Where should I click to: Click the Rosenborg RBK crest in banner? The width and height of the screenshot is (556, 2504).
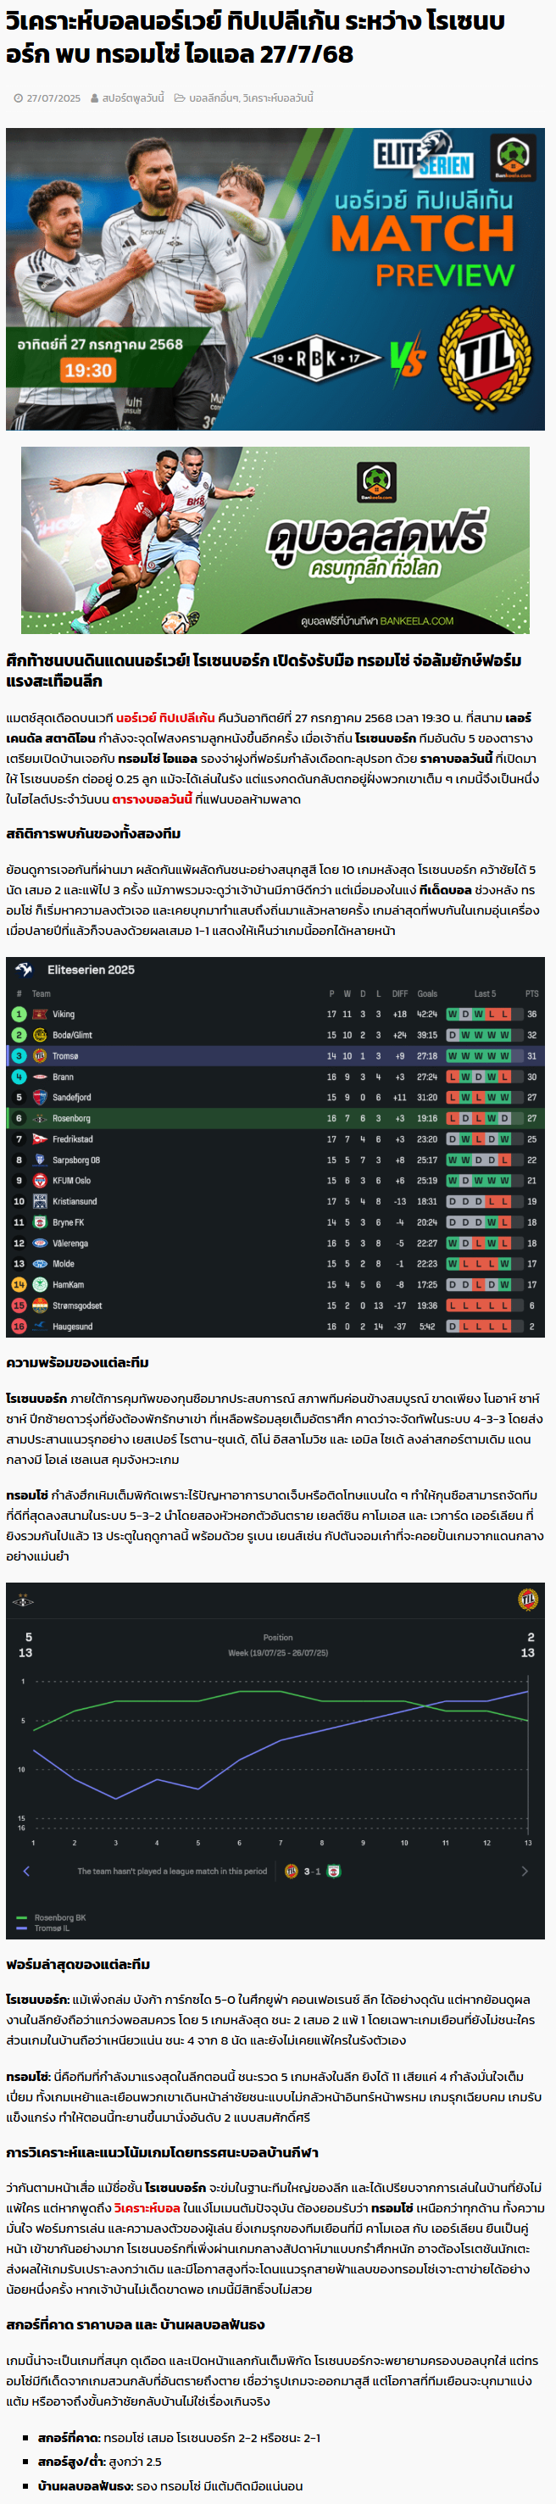click(x=316, y=358)
